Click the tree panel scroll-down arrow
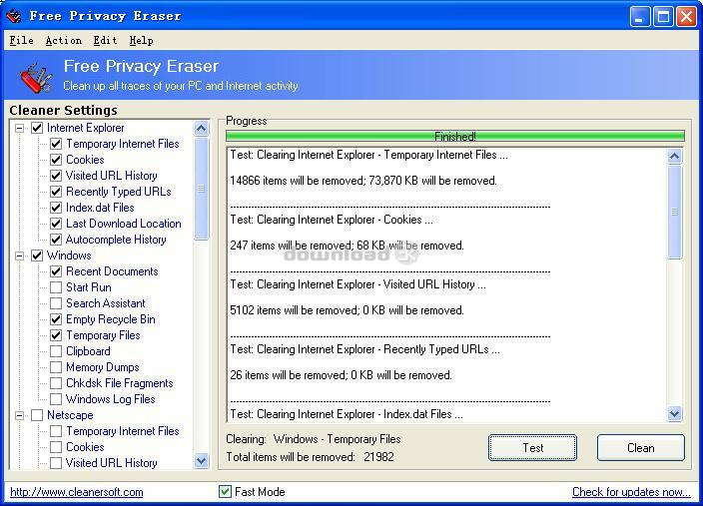 pos(201,461)
